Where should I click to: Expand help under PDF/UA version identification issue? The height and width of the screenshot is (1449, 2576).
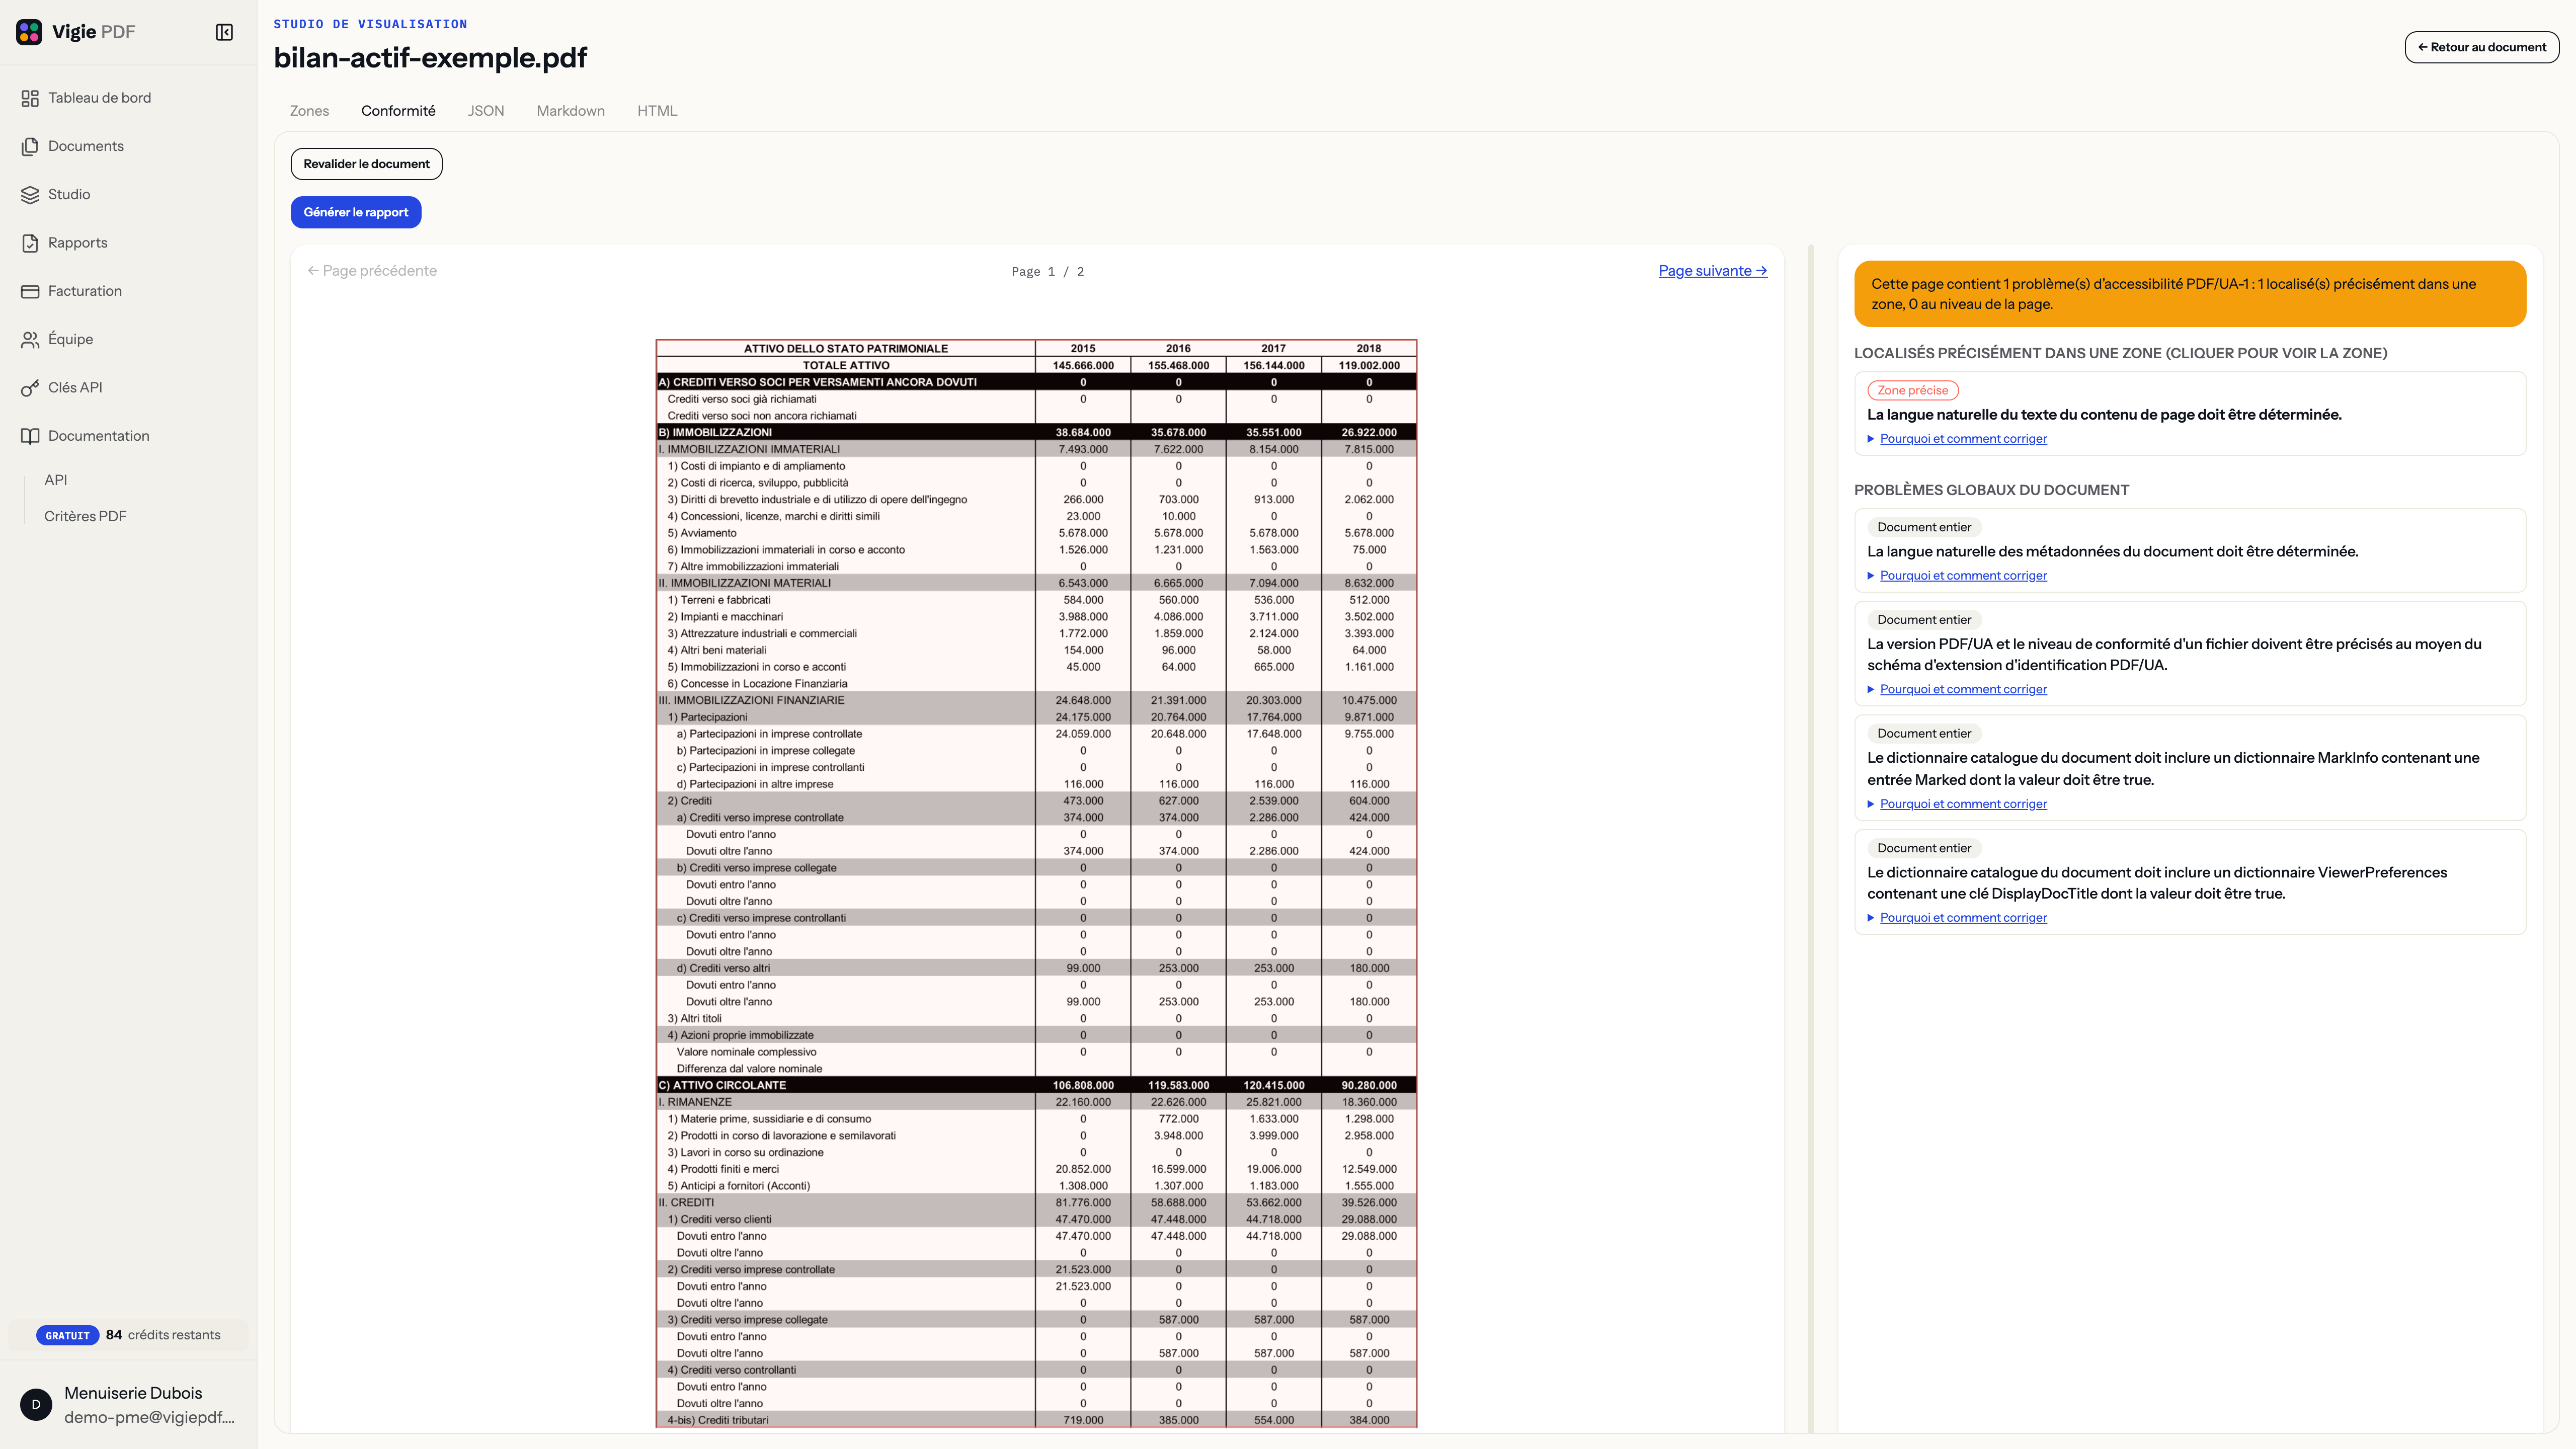[1962, 690]
